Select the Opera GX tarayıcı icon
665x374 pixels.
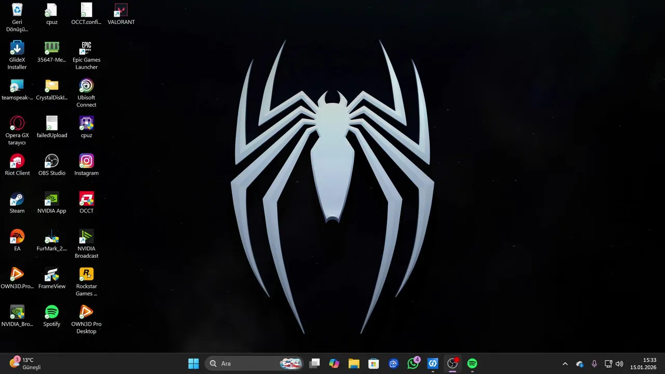pos(17,130)
